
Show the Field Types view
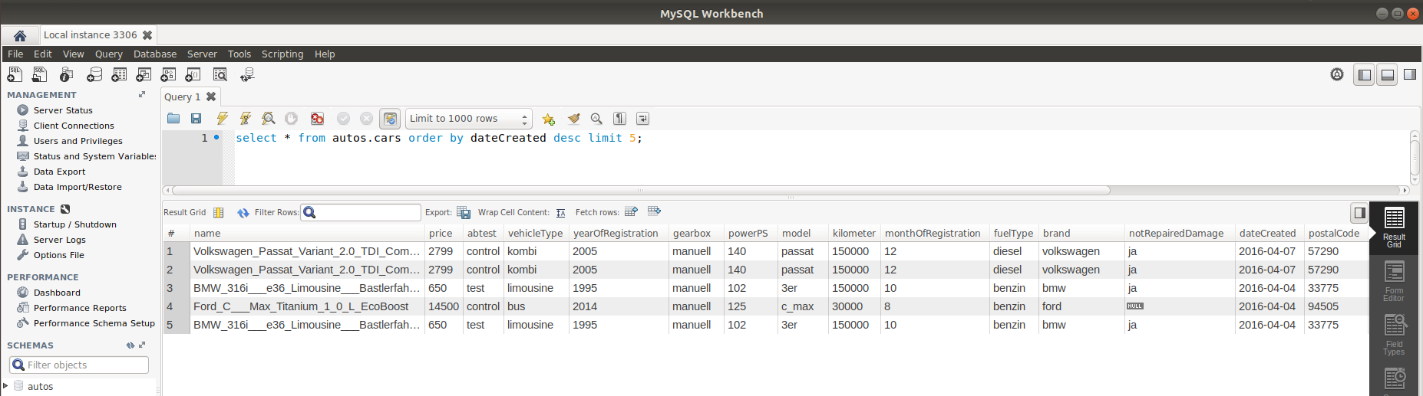click(x=1394, y=335)
